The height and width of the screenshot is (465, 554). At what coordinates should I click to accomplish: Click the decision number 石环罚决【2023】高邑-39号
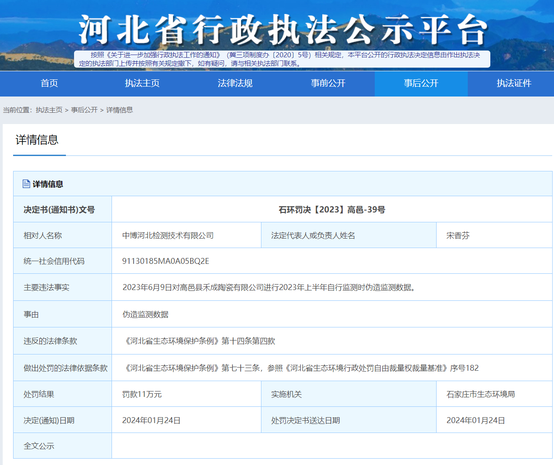[332, 210]
